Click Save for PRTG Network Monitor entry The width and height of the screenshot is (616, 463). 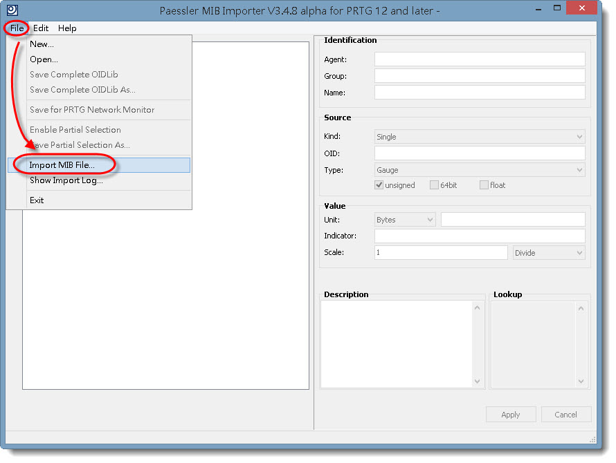99,110
